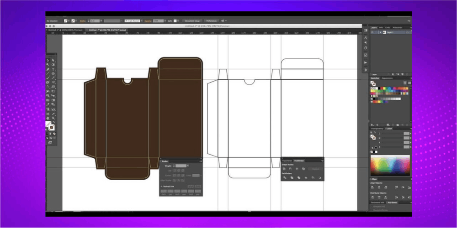Select the Scale tool
The width and height of the screenshot is (457, 228).
point(53,87)
